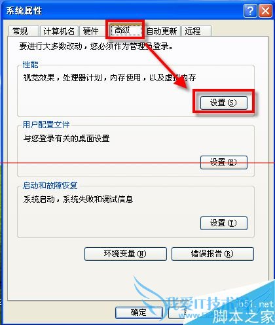Click the 启动和故障恢复 group label
This screenshot has width=275, height=325.
point(50,186)
